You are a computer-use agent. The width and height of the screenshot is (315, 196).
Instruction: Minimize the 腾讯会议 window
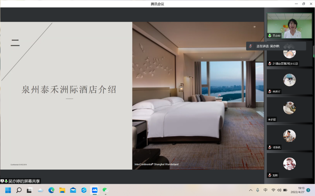(x=296, y=4)
